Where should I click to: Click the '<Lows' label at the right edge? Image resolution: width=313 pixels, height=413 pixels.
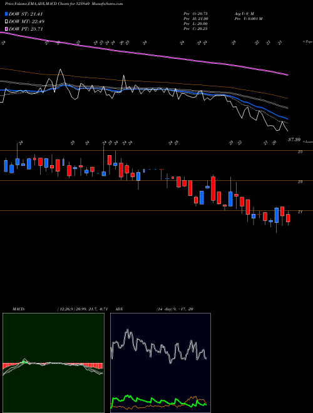[308, 141]
